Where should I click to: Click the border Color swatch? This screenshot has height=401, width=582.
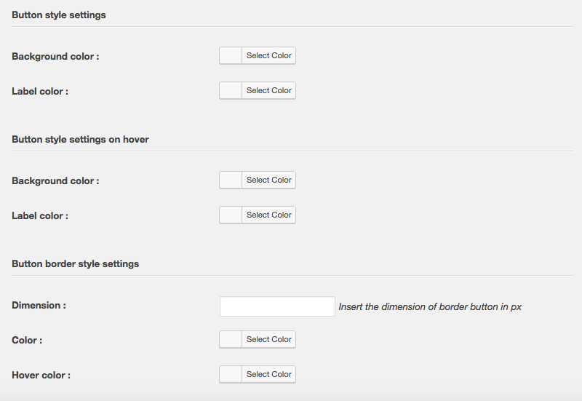coord(231,339)
